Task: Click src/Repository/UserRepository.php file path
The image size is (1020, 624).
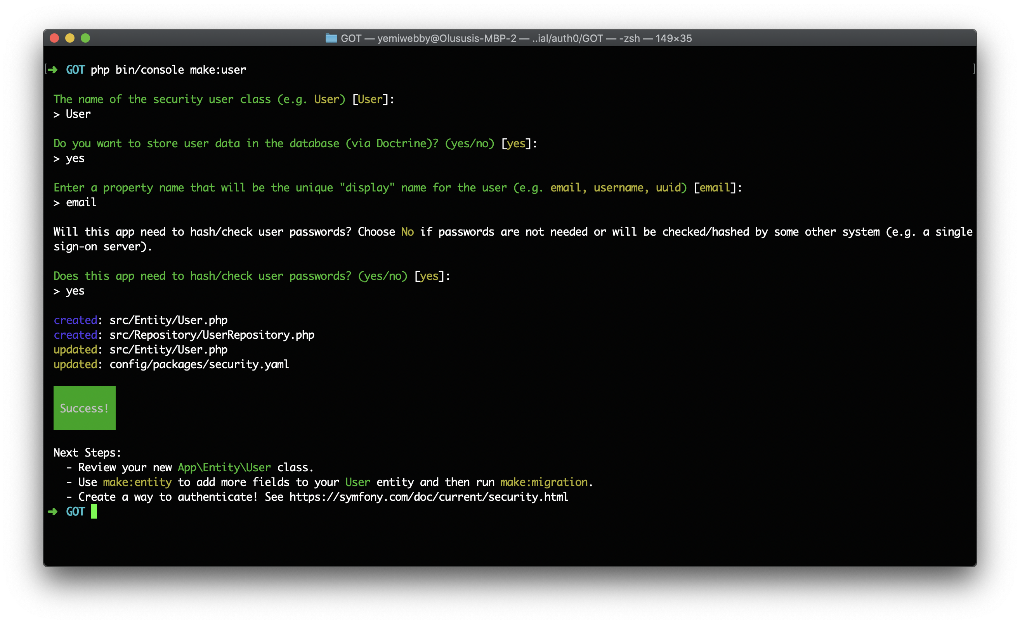Action: pos(212,335)
